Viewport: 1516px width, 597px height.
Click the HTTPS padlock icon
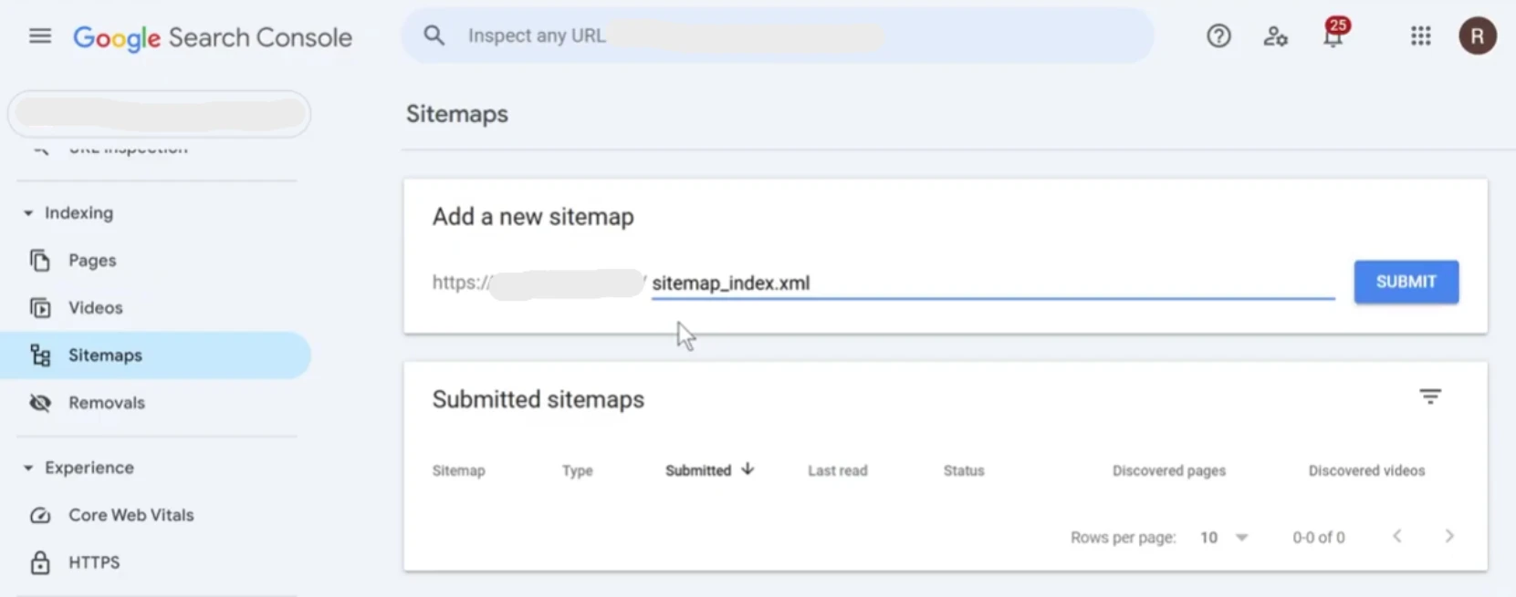pyautogui.click(x=40, y=562)
